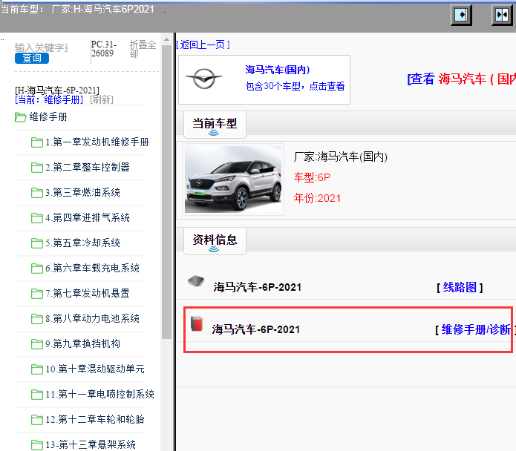This screenshot has height=451, width=516.
Task: Click folder icon for 第五章冷却系统
Action: click(x=37, y=243)
